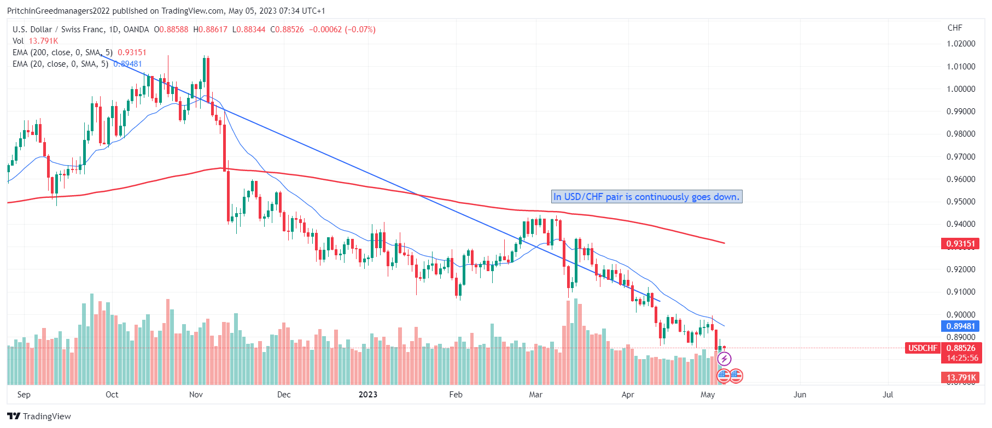Screen dimensions: 992x428
Task: Click the red 0.93151 price tag
Action: [x=961, y=244]
